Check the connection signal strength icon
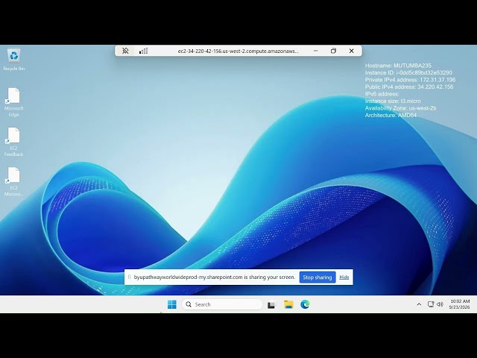This screenshot has height=358, width=477. pyautogui.click(x=144, y=51)
